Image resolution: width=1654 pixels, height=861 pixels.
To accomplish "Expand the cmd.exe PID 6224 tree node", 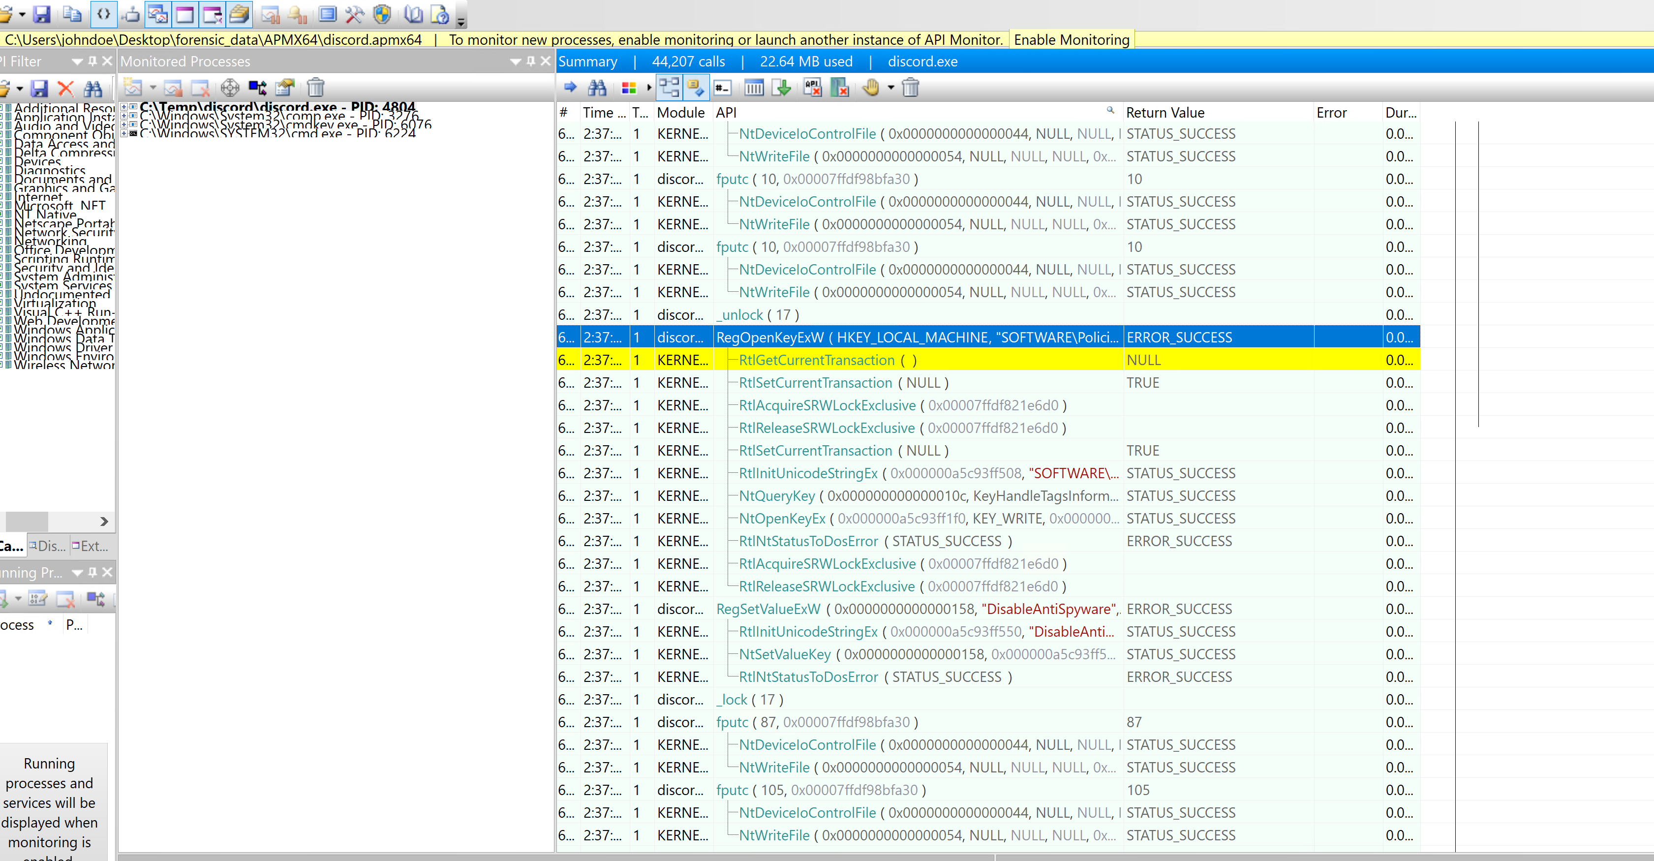I will tap(124, 133).
